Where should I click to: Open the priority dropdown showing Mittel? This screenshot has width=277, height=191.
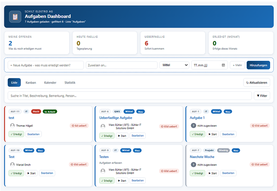click(x=174, y=65)
